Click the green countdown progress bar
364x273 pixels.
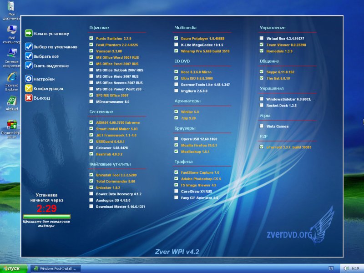(x=47, y=217)
